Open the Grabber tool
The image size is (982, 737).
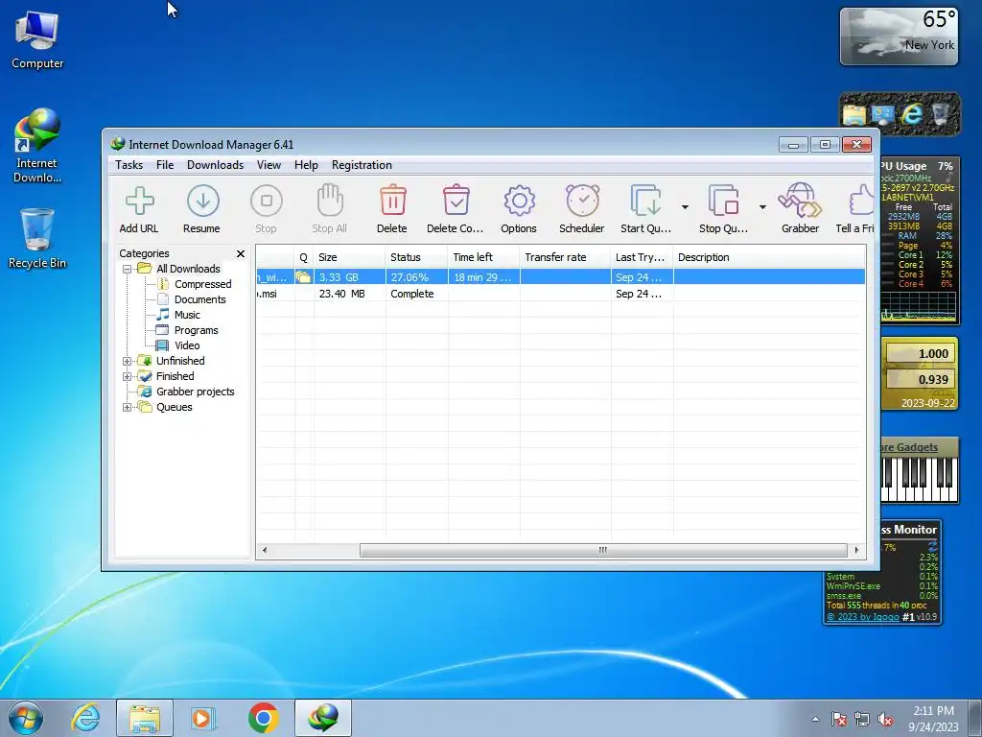800,208
